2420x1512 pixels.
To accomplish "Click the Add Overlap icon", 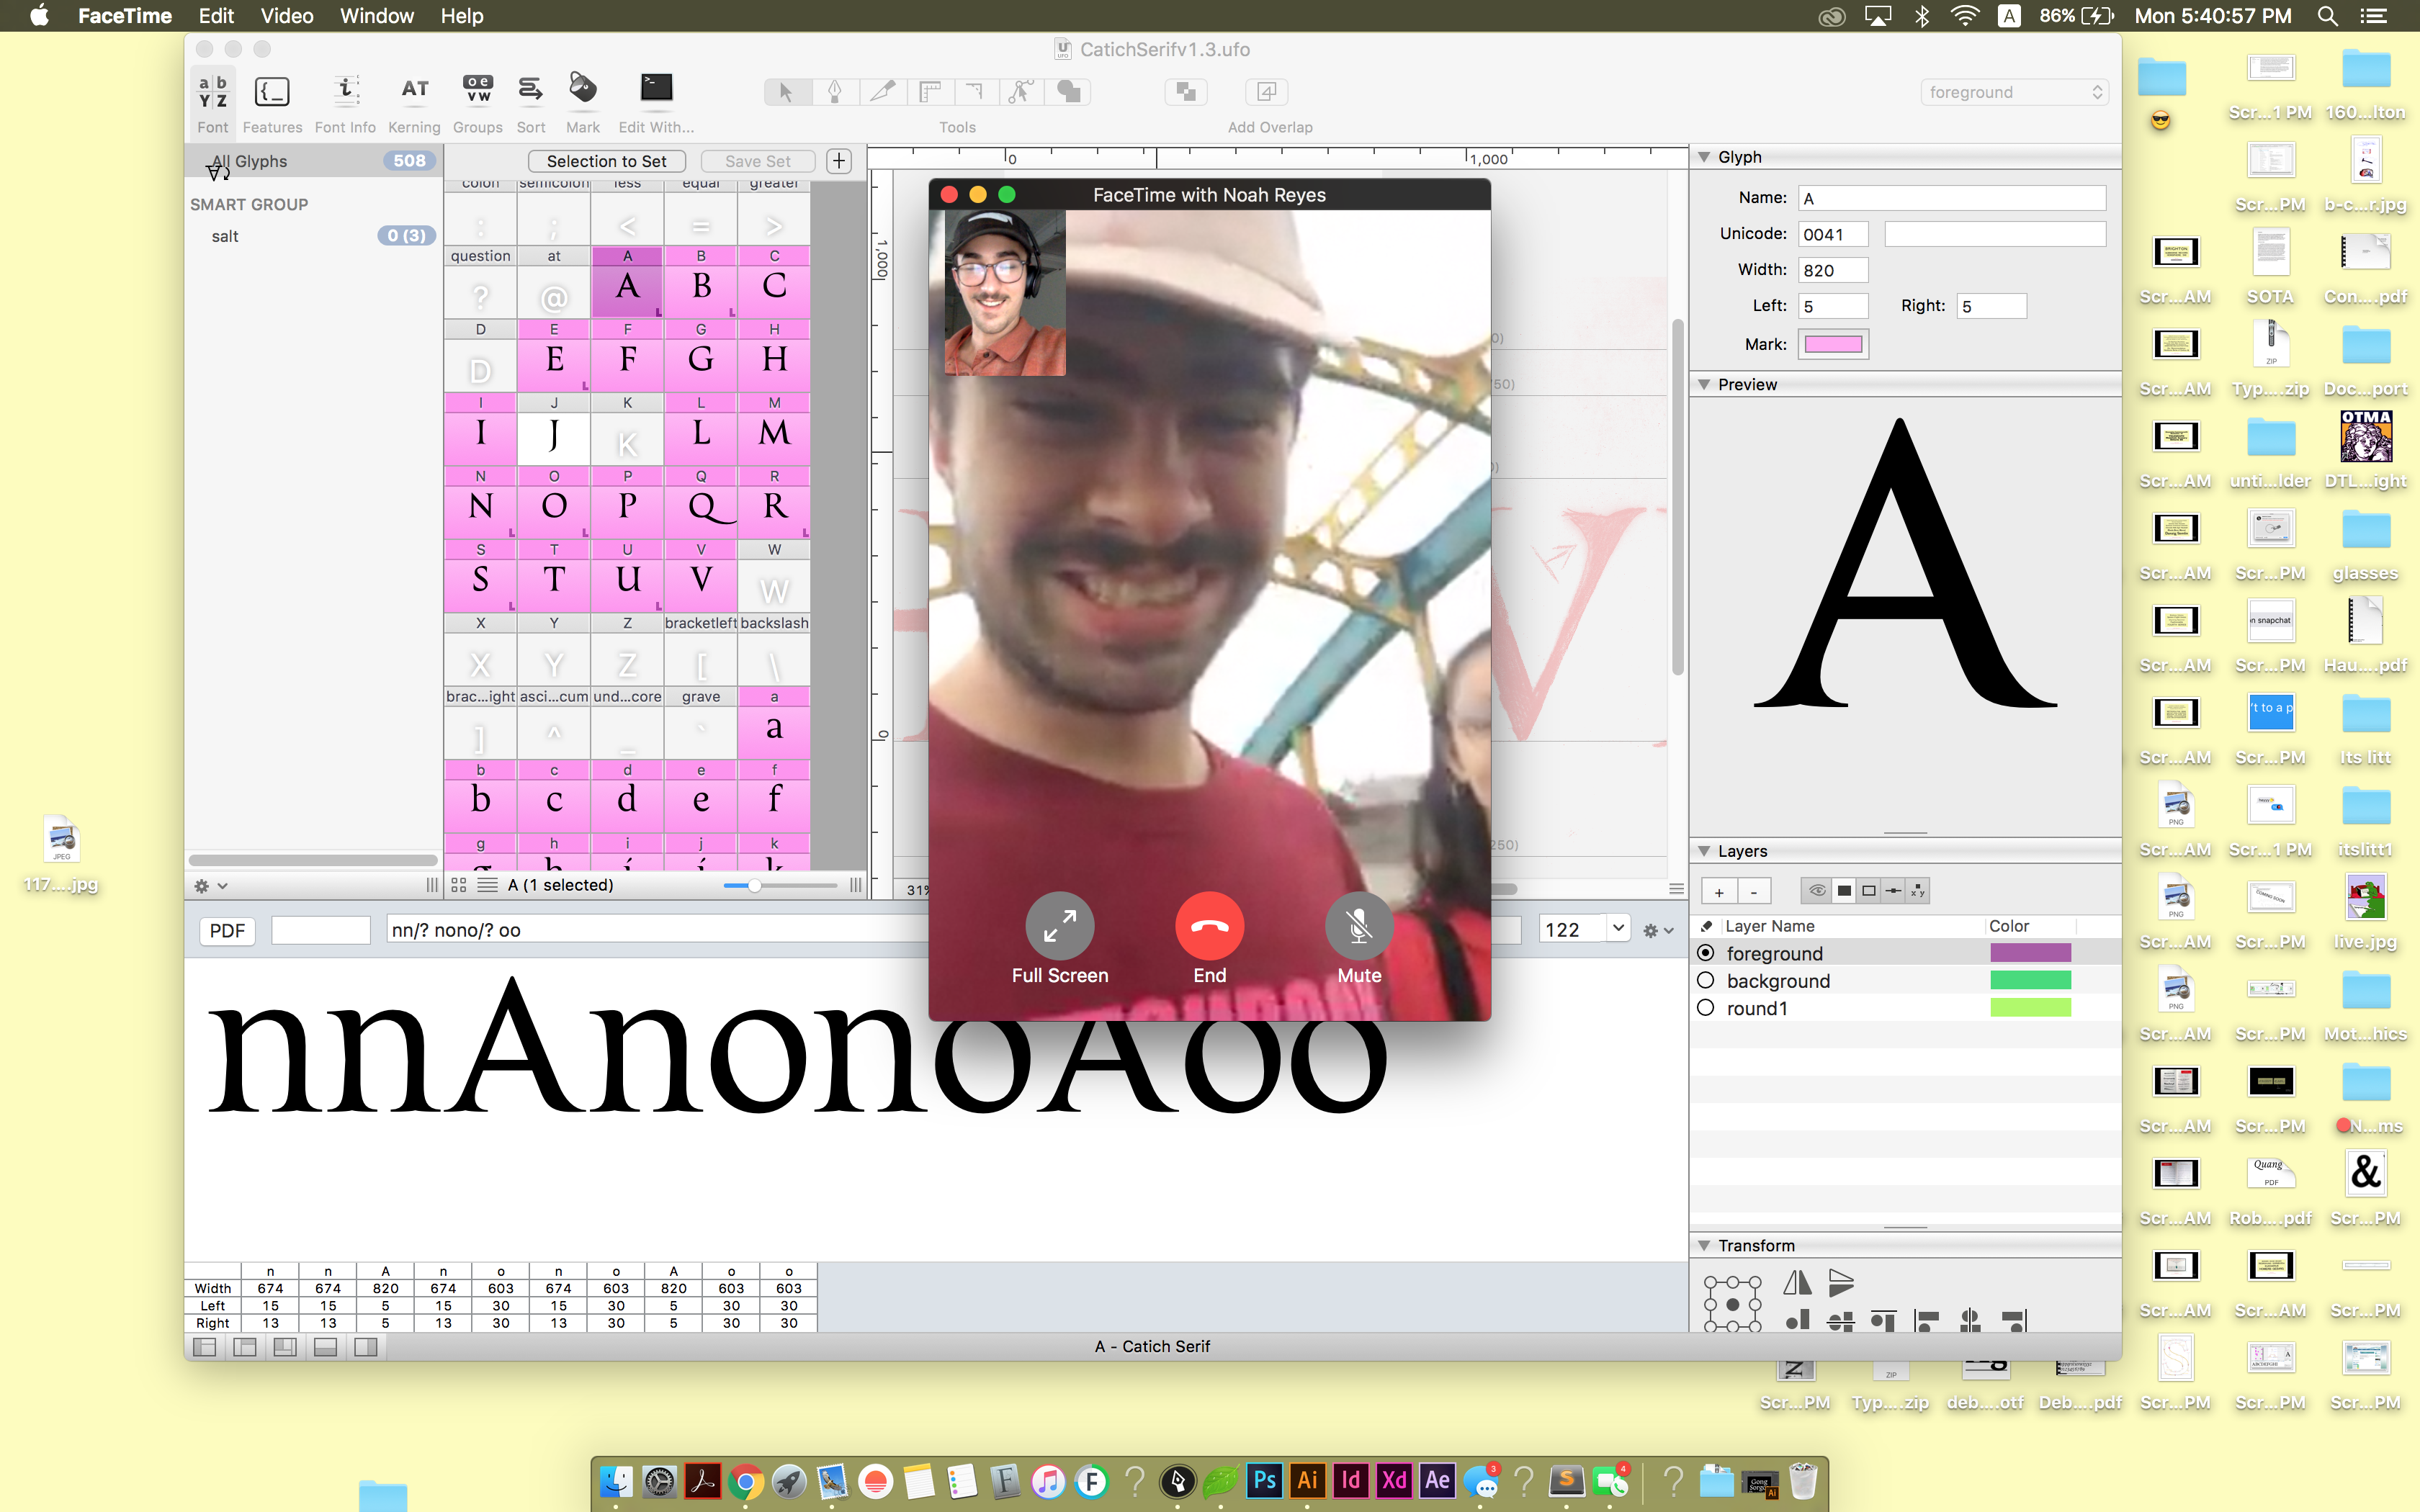I will coord(1266,92).
